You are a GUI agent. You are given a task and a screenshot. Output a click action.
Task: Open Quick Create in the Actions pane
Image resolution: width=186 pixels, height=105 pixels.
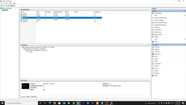[x=158, y=13]
